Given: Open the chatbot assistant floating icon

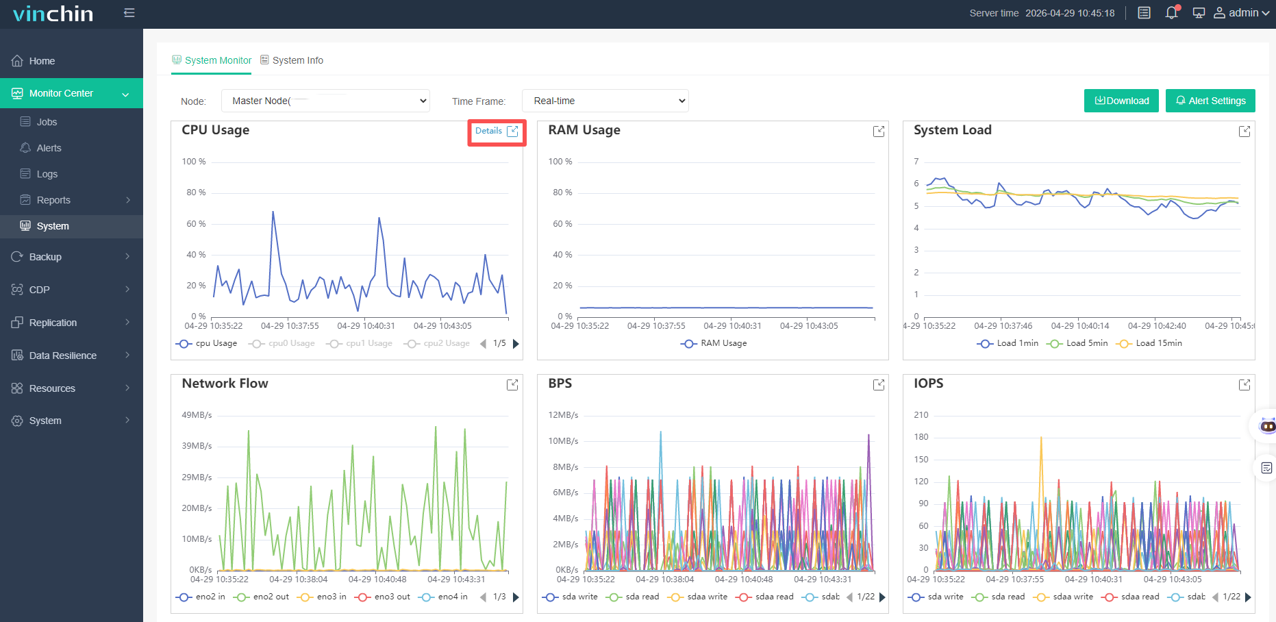Looking at the screenshot, I should point(1267,426).
